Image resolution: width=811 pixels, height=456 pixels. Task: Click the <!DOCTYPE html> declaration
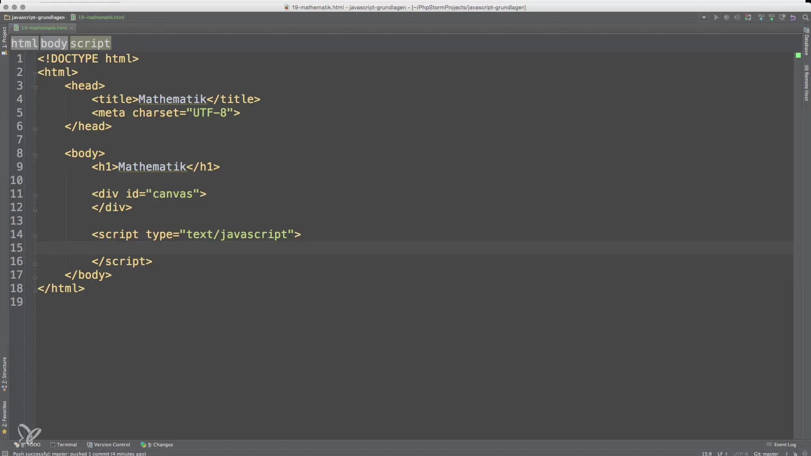point(88,59)
